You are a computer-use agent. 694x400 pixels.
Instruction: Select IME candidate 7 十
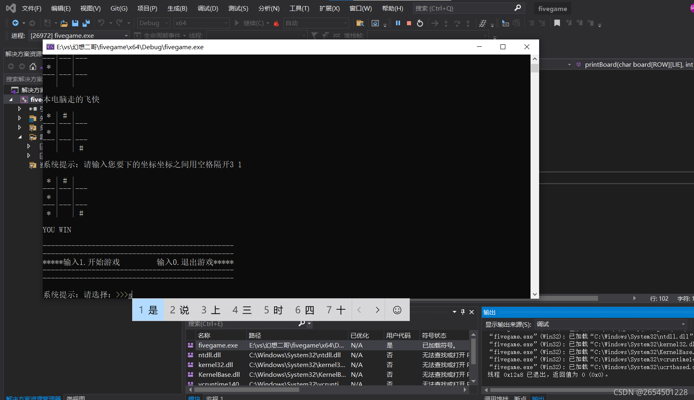tap(336, 310)
